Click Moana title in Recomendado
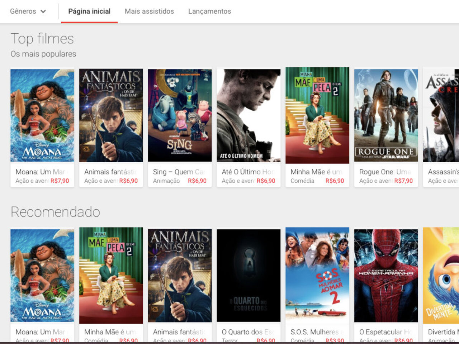Viewport: 459px width, 344px height. tap(40, 332)
